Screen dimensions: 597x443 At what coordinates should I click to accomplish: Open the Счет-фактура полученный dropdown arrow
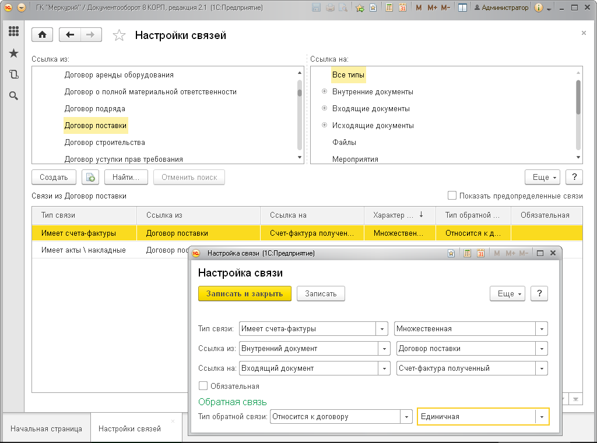click(x=542, y=368)
